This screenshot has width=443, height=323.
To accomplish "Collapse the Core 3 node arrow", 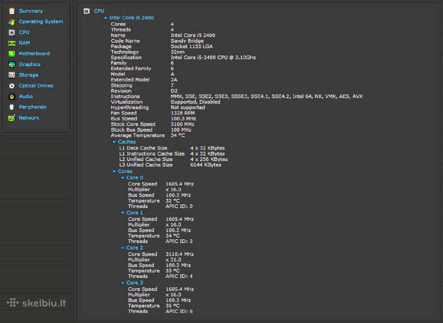I will tap(123, 283).
